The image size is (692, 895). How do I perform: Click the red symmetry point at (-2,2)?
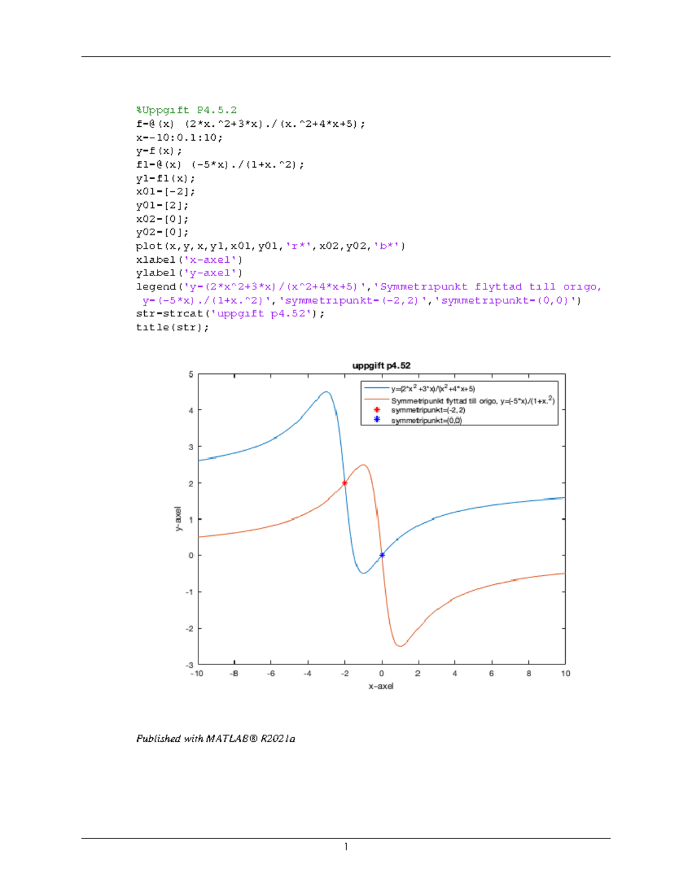click(x=345, y=482)
